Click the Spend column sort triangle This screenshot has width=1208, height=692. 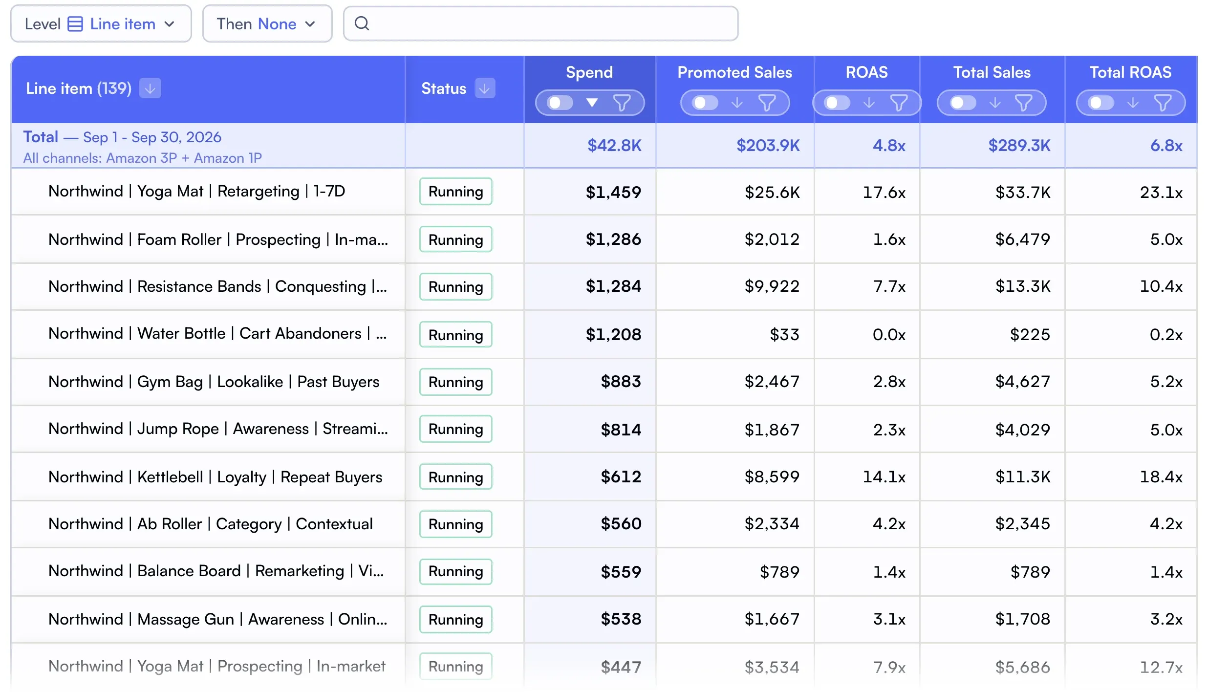point(592,103)
